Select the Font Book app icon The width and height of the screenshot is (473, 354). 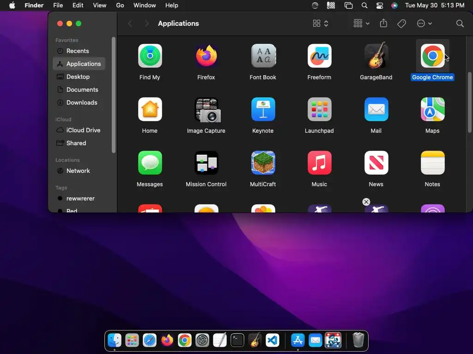coord(263,56)
